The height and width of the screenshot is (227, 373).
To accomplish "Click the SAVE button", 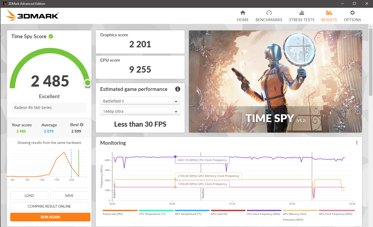I will pyautogui.click(x=69, y=196).
